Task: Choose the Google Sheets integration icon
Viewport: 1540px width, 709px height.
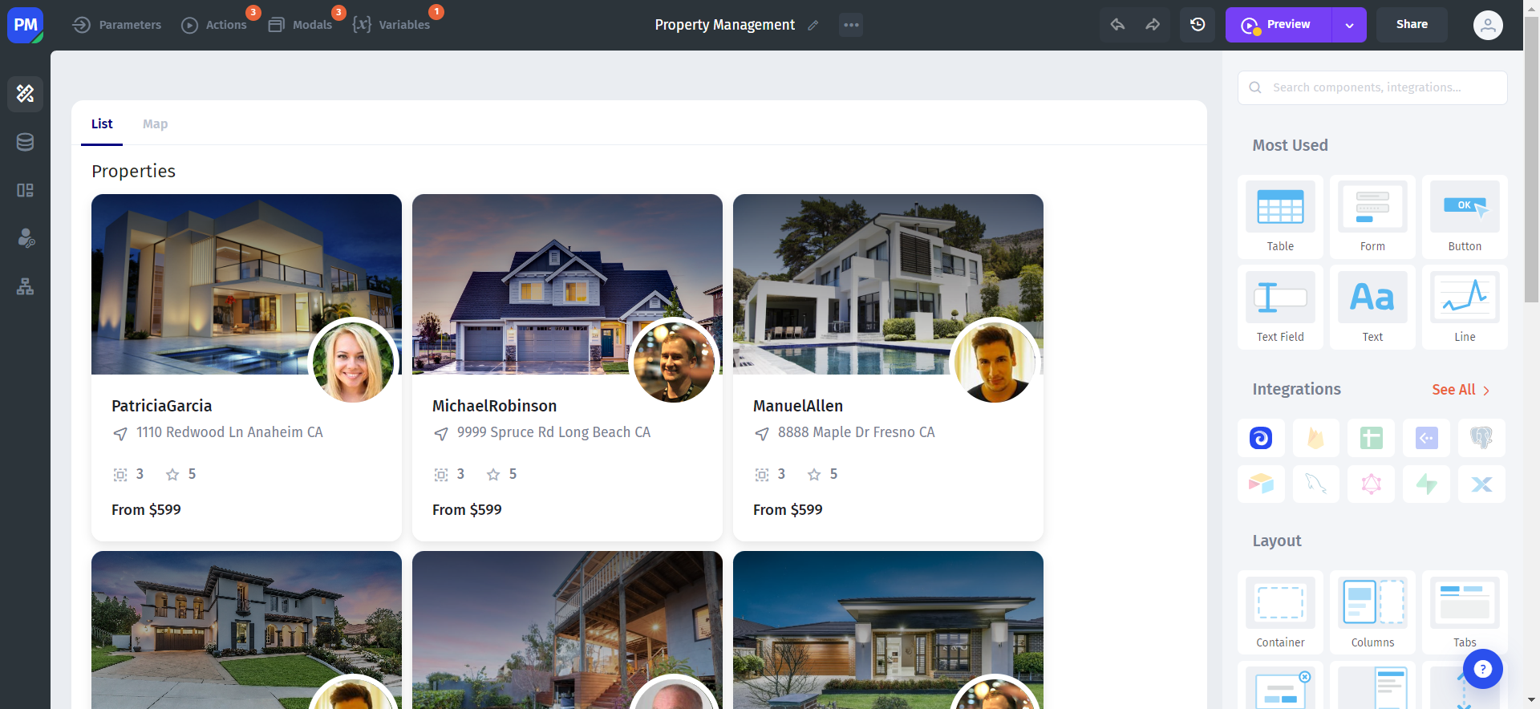Action: tap(1372, 438)
